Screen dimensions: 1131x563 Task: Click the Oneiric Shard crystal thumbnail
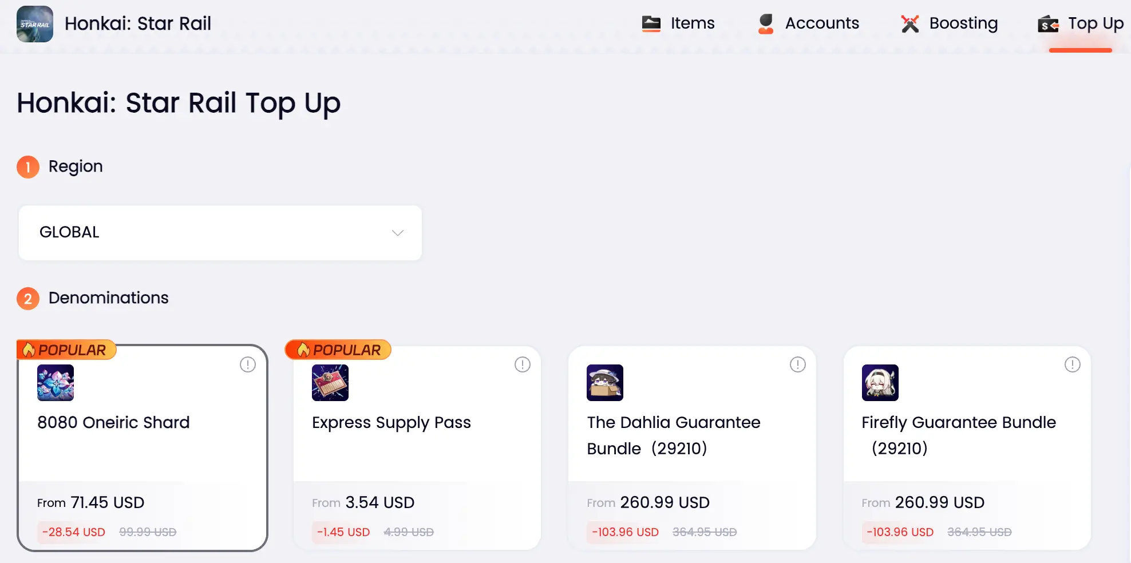[x=56, y=383]
